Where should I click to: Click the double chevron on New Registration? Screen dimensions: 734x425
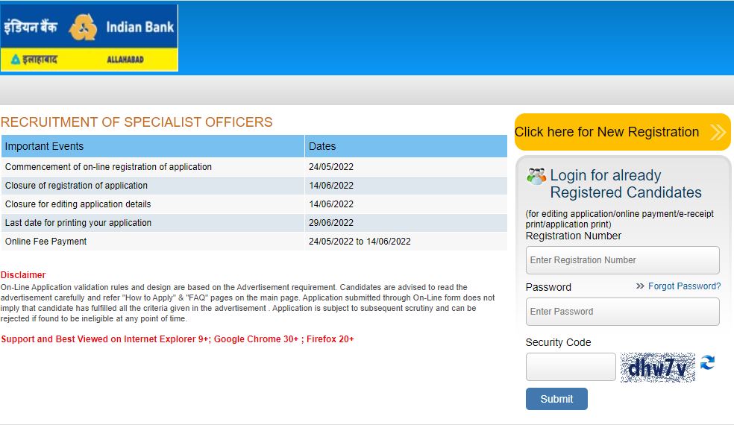(x=718, y=133)
